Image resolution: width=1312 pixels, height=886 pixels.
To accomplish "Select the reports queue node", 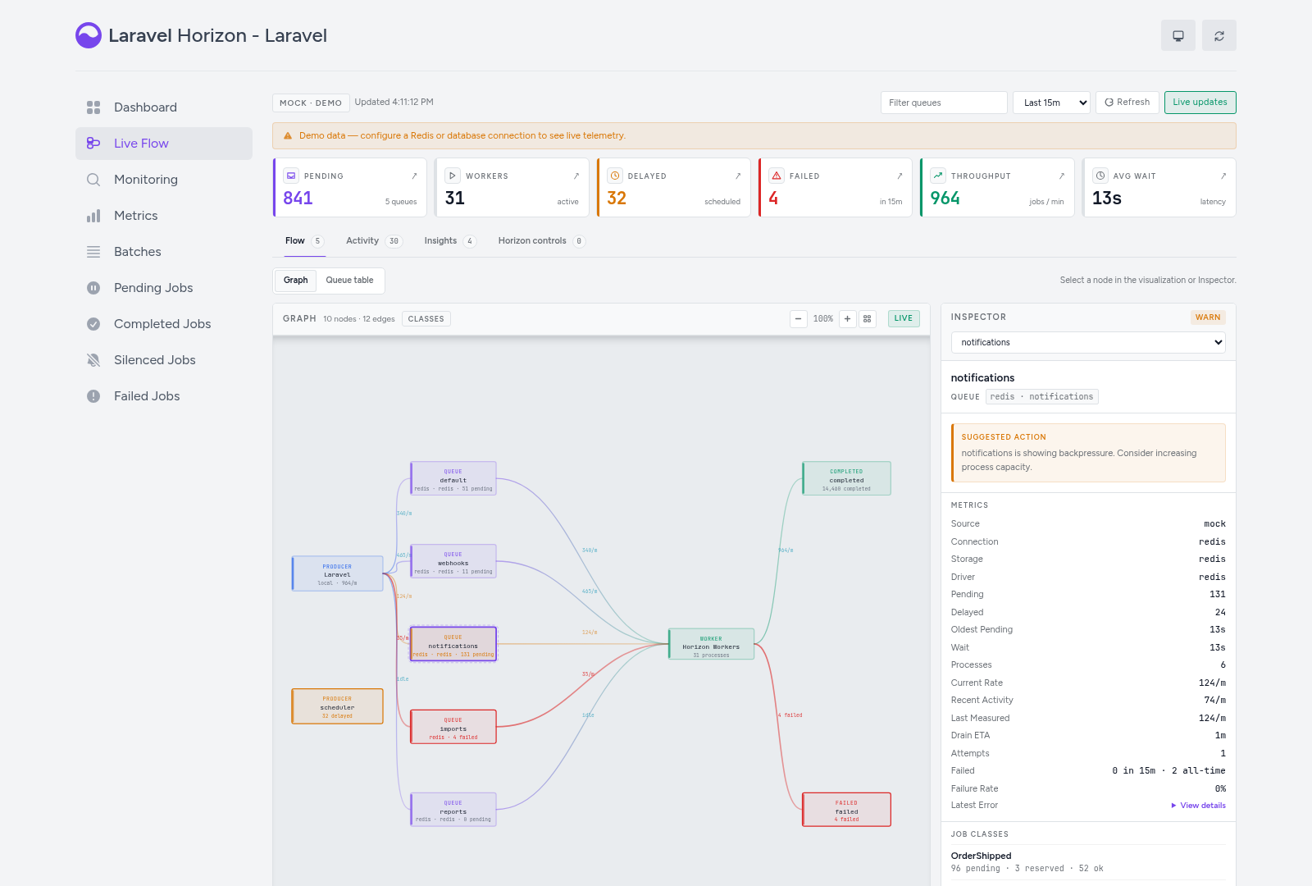I will [x=453, y=810].
